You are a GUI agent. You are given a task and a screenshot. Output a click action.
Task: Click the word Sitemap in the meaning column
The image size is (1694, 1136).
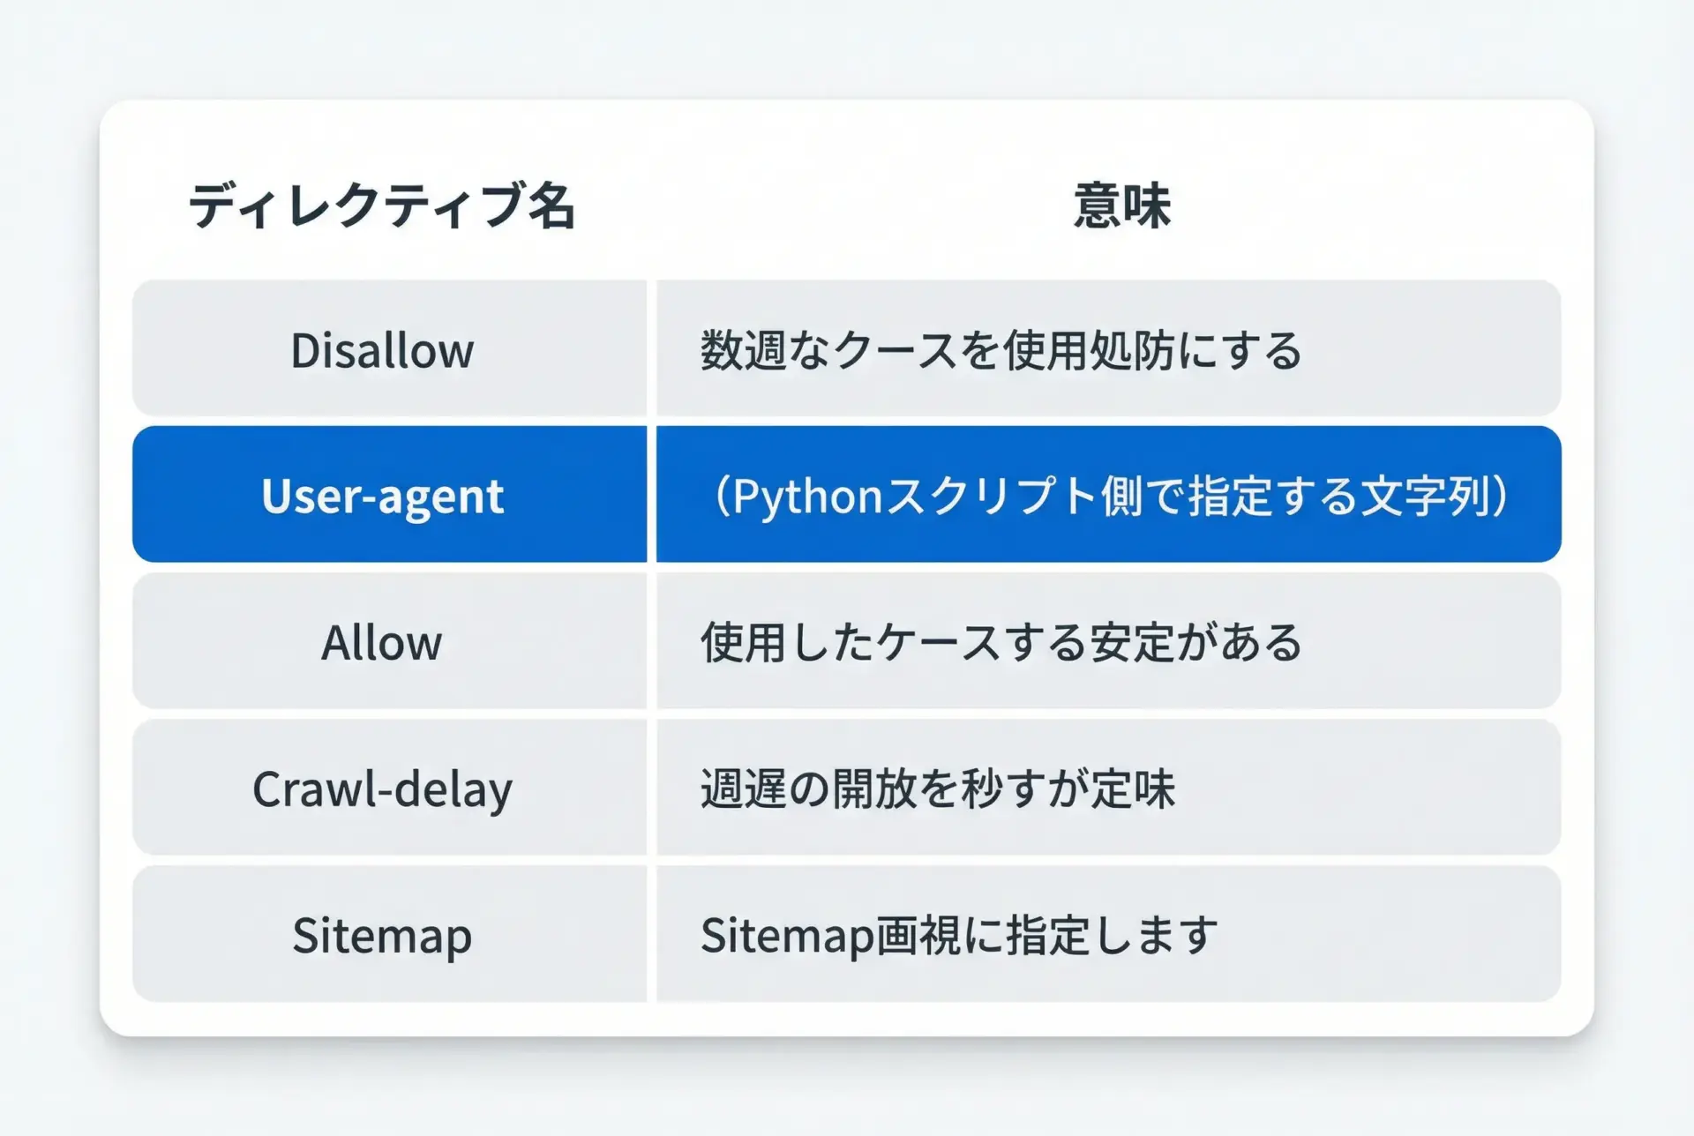[786, 935]
